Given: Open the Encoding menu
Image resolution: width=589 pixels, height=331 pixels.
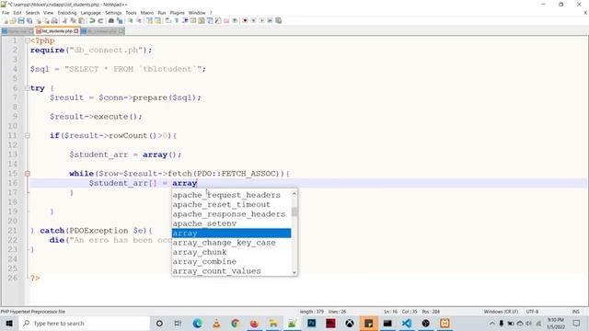Looking at the screenshot, I should click(x=67, y=13).
